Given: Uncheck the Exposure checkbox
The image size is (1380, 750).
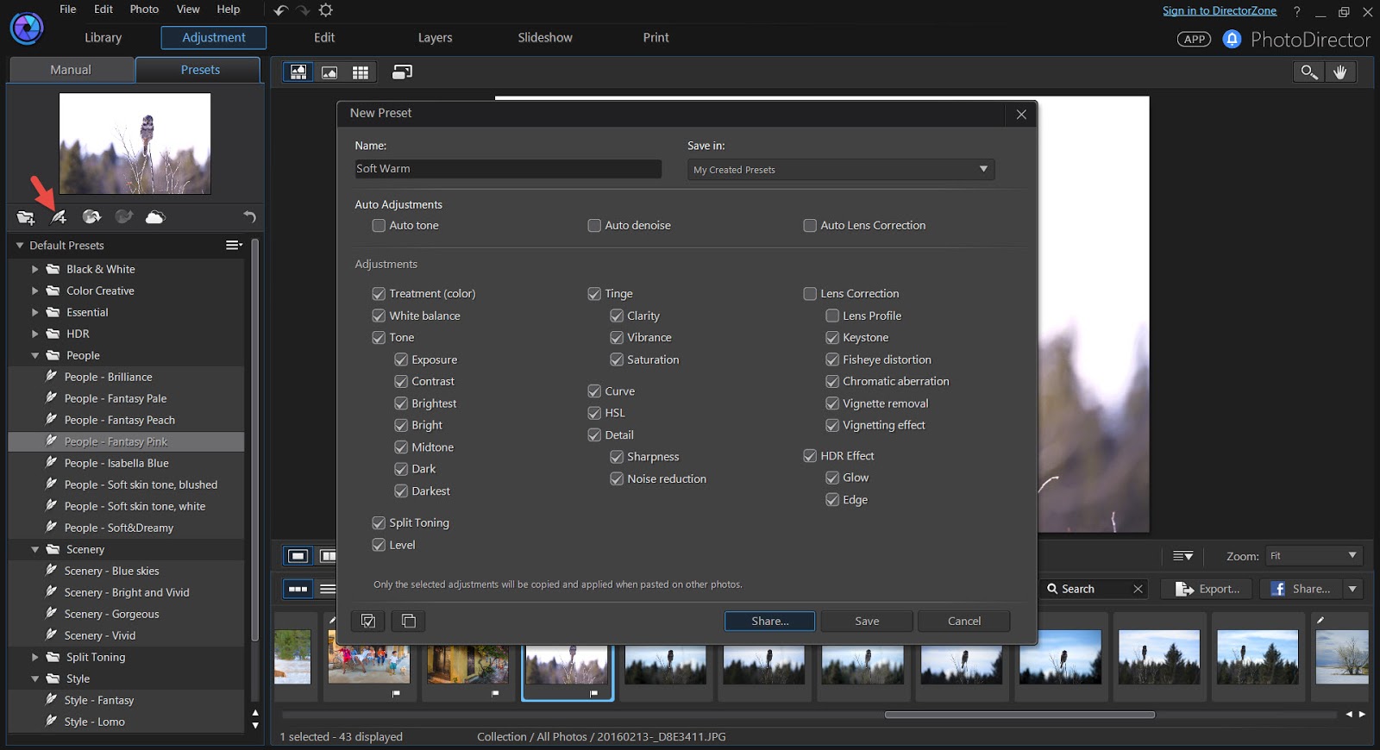Looking at the screenshot, I should (401, 359).
